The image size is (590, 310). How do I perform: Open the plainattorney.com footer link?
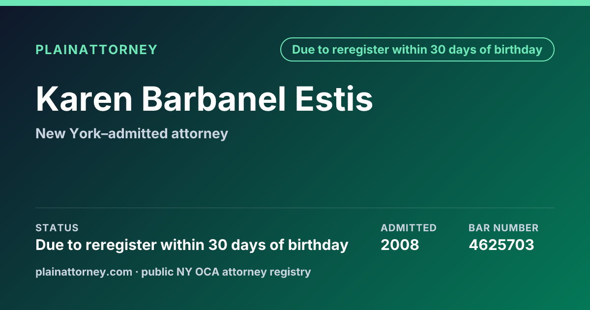84,272
